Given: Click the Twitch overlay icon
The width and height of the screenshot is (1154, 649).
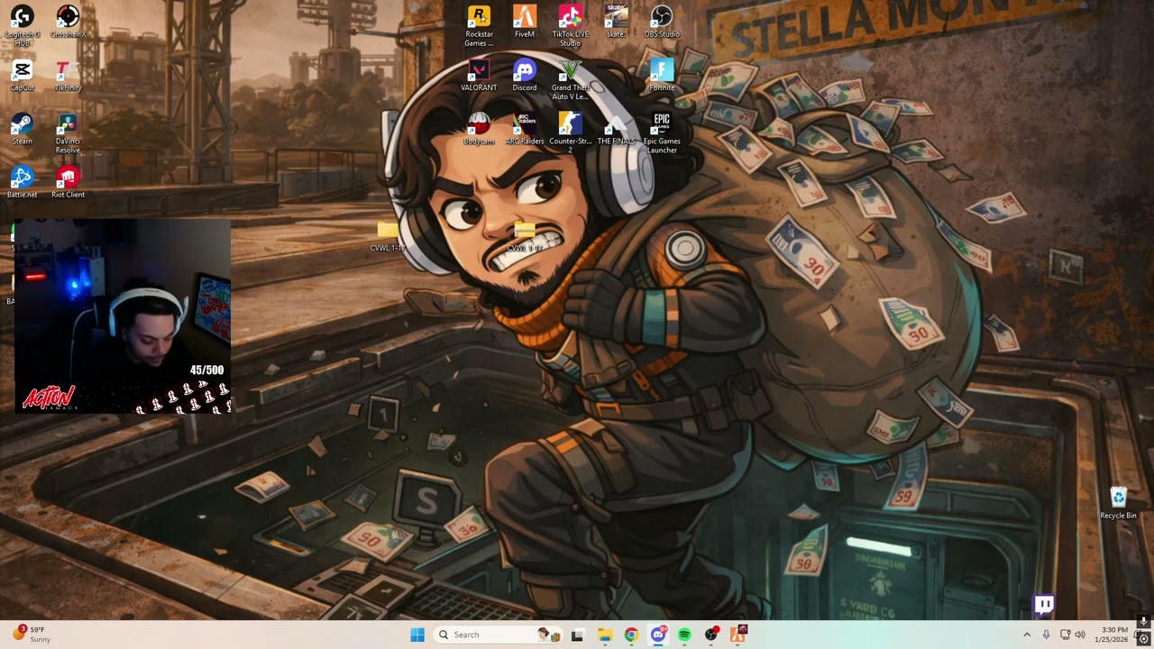Looking at the screenshot, I should click(1044, 605).
